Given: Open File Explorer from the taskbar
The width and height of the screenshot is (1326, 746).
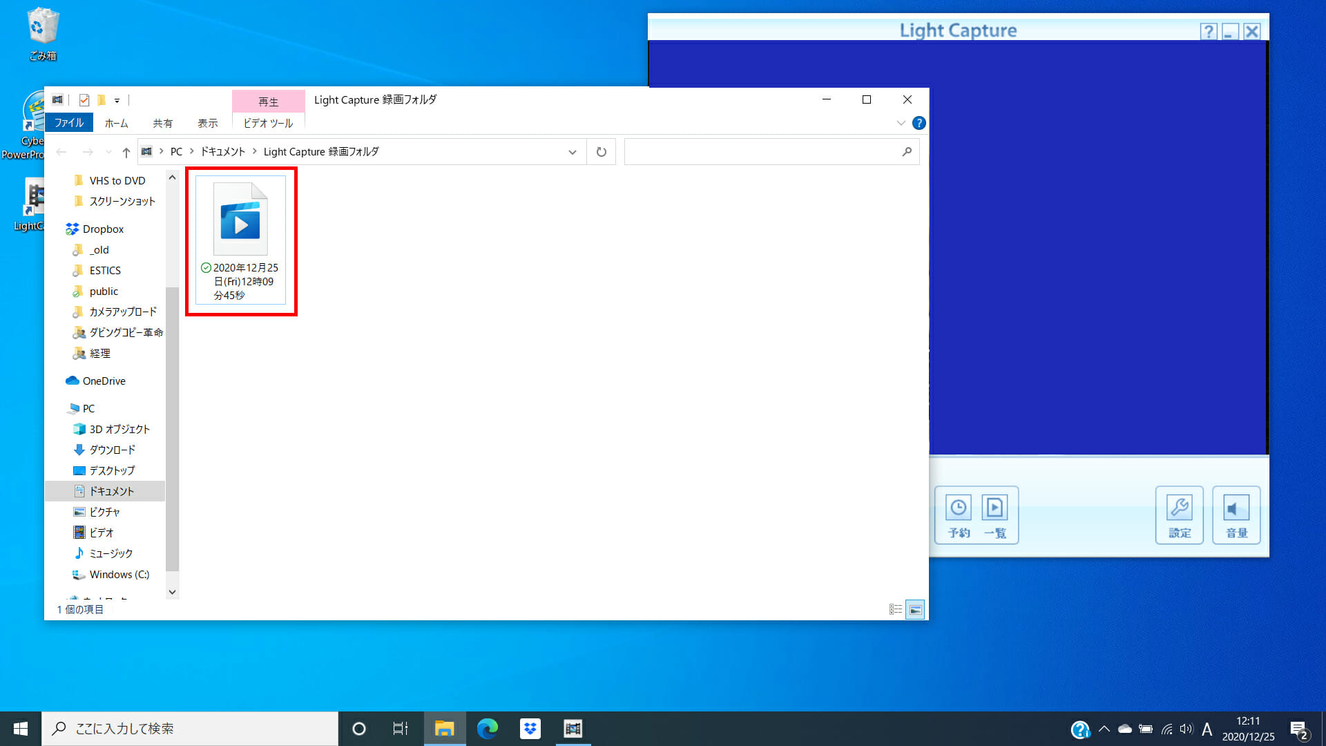Looking at the screenshot, I should click(444, 729).
